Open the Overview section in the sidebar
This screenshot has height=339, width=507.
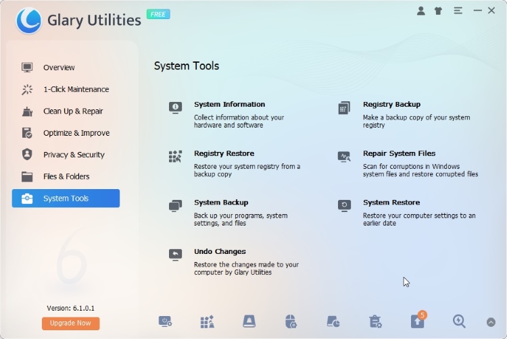tap(66, 68)
